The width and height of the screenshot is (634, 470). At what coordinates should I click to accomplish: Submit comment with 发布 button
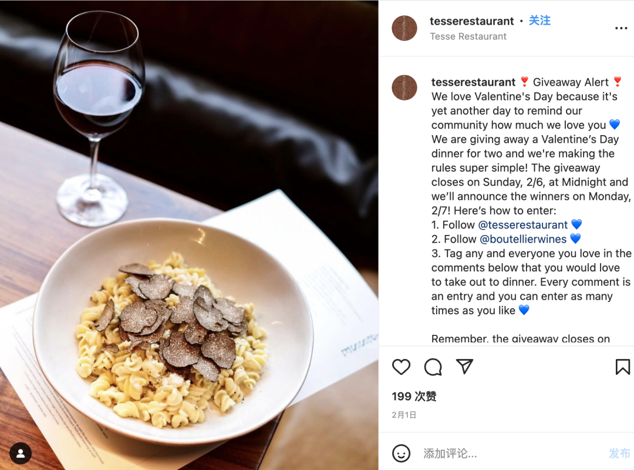point(619,454)
